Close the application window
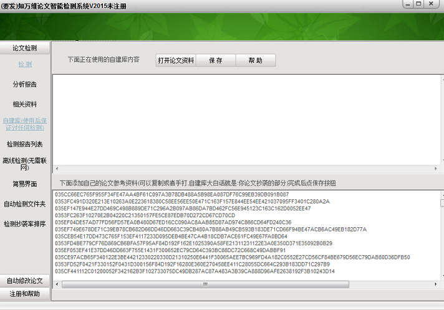Screen dimensions: 444x310 click(x=432, y=4)
